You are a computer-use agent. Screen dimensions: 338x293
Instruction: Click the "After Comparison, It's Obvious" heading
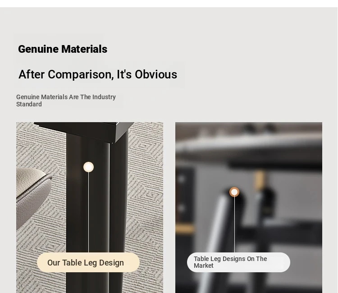98,74
